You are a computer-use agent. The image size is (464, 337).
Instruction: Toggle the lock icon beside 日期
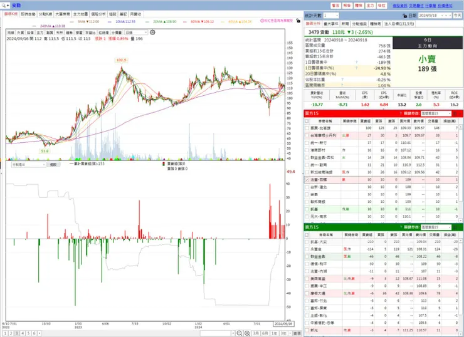[405, 16]
